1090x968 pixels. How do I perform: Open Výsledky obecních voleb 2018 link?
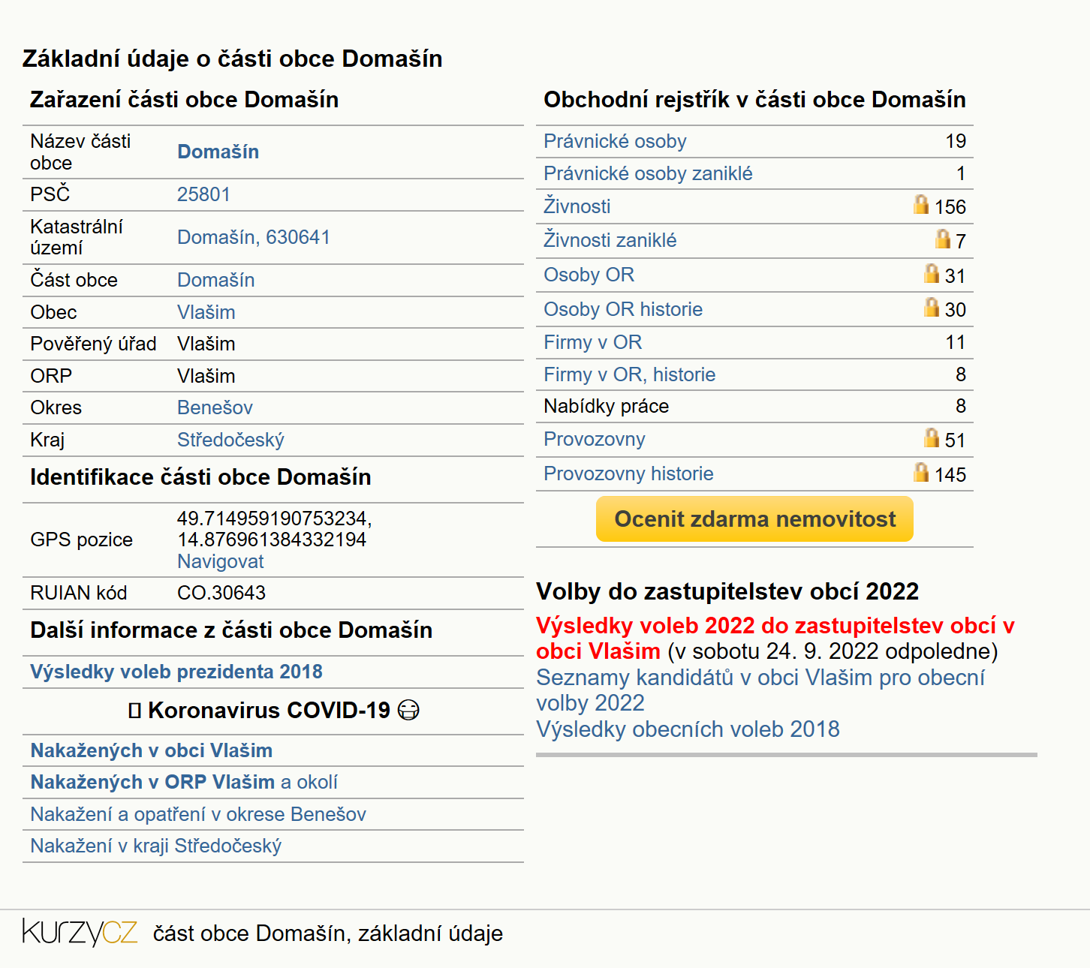[x=688, y=729]
